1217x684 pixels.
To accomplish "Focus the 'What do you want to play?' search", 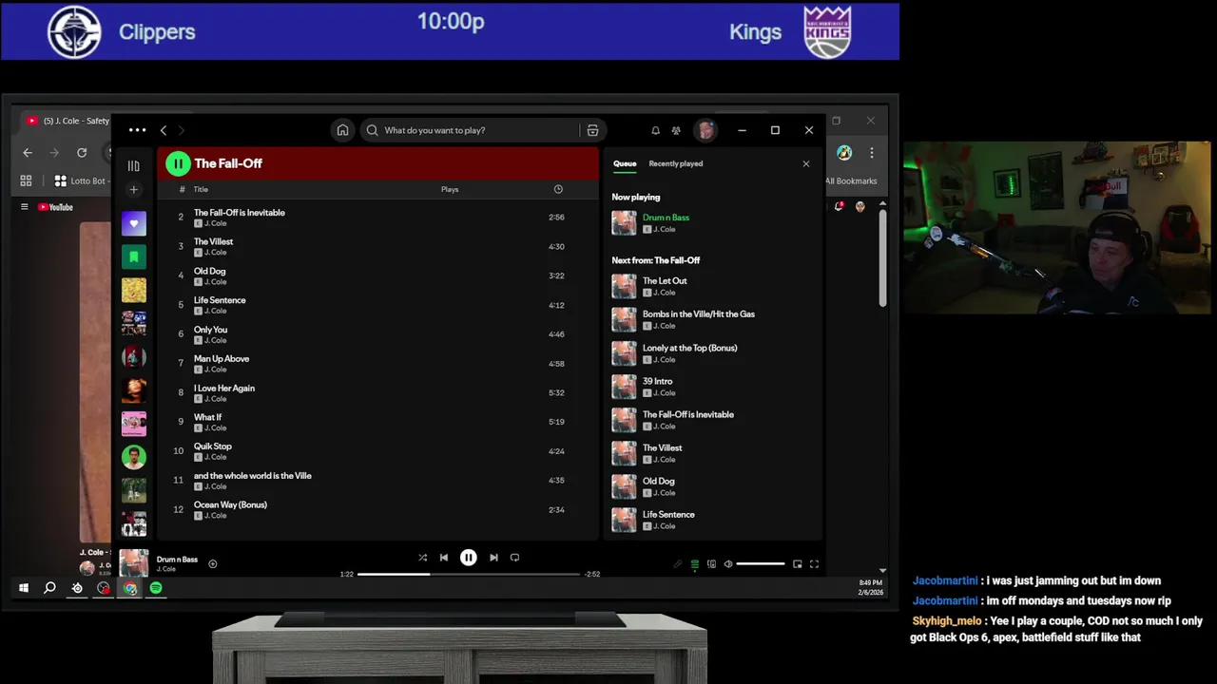I will tap(469, 130).
